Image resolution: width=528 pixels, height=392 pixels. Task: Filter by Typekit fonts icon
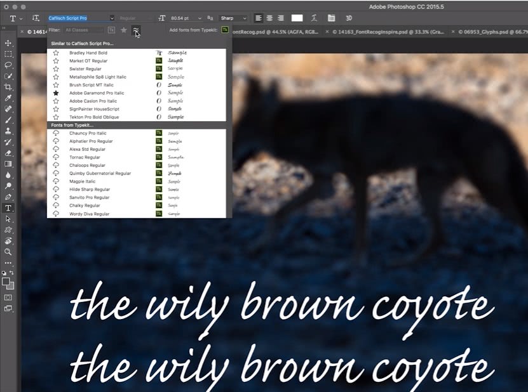click(x=111, y=30)
